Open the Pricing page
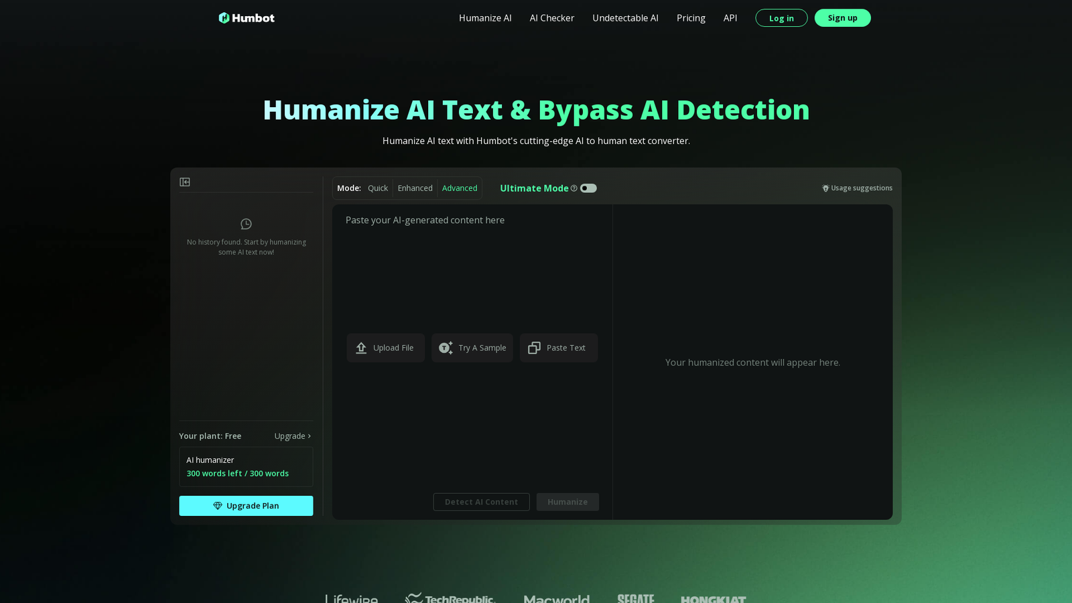This screenshot has height=603, width=1072. click(691, 18)
